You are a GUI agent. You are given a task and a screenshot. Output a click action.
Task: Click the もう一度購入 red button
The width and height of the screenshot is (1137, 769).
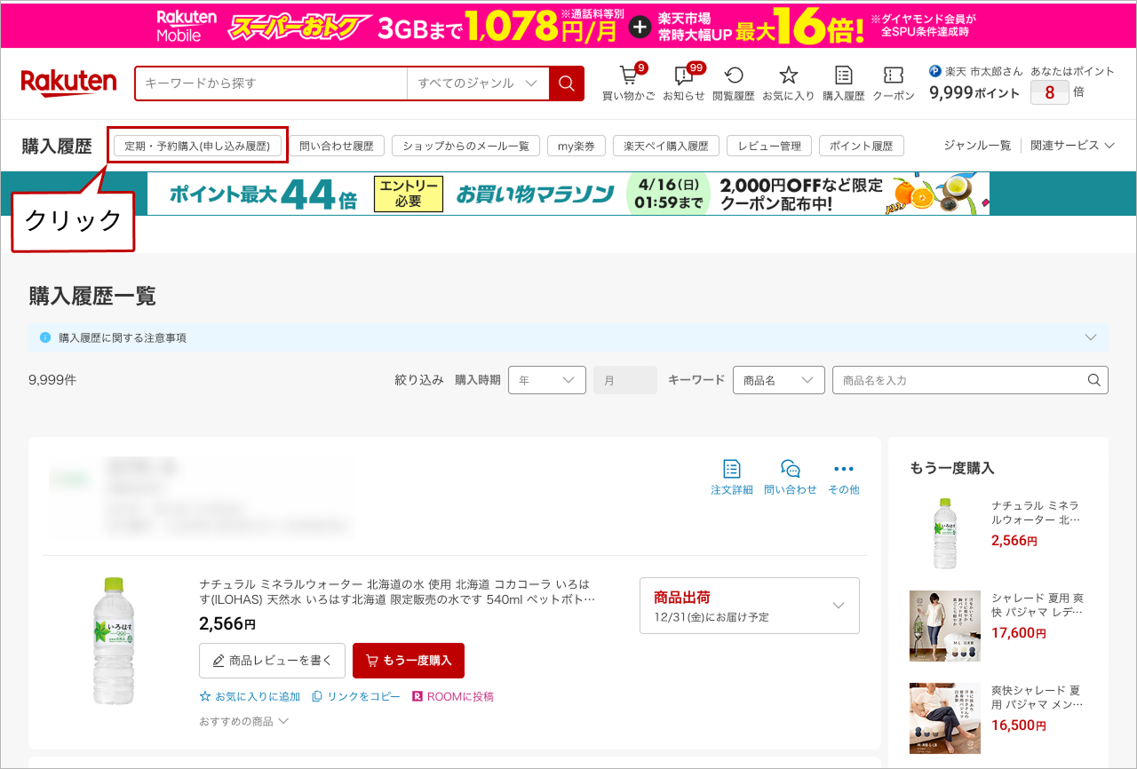pos(408,661)
